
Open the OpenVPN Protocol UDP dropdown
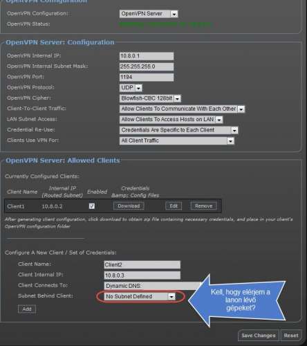[131, 88]
